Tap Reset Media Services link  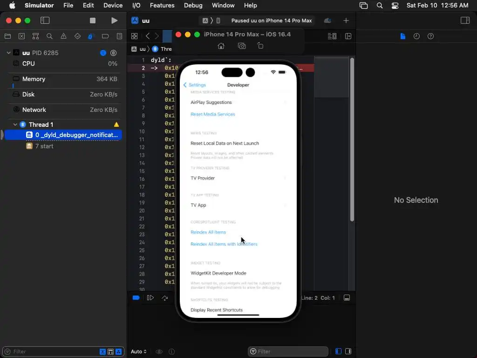click(x=212, y=114)
